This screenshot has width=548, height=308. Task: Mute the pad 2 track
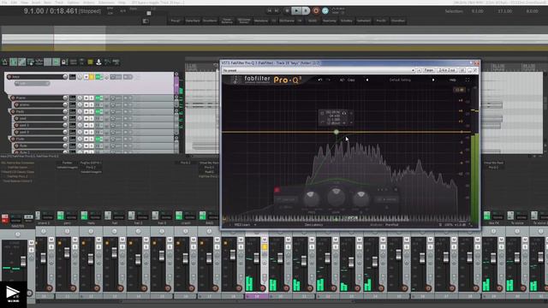coord(86,126)
